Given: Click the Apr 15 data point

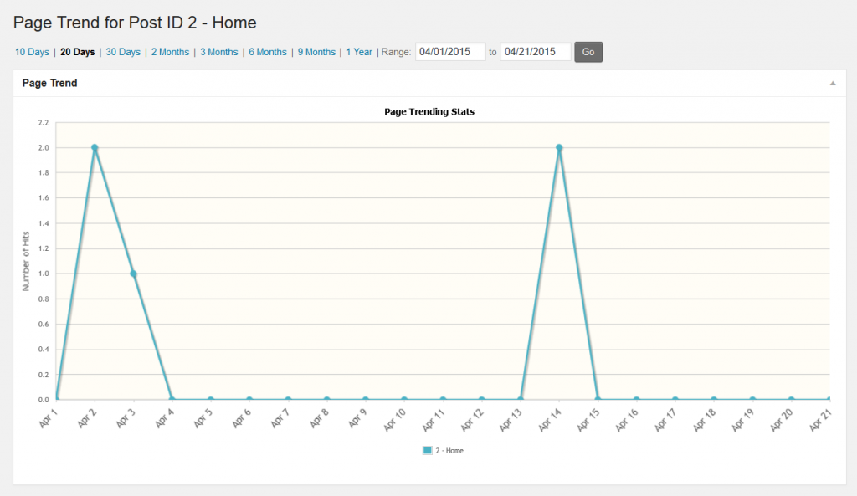Looking at the screenshot, I should 598,399.
